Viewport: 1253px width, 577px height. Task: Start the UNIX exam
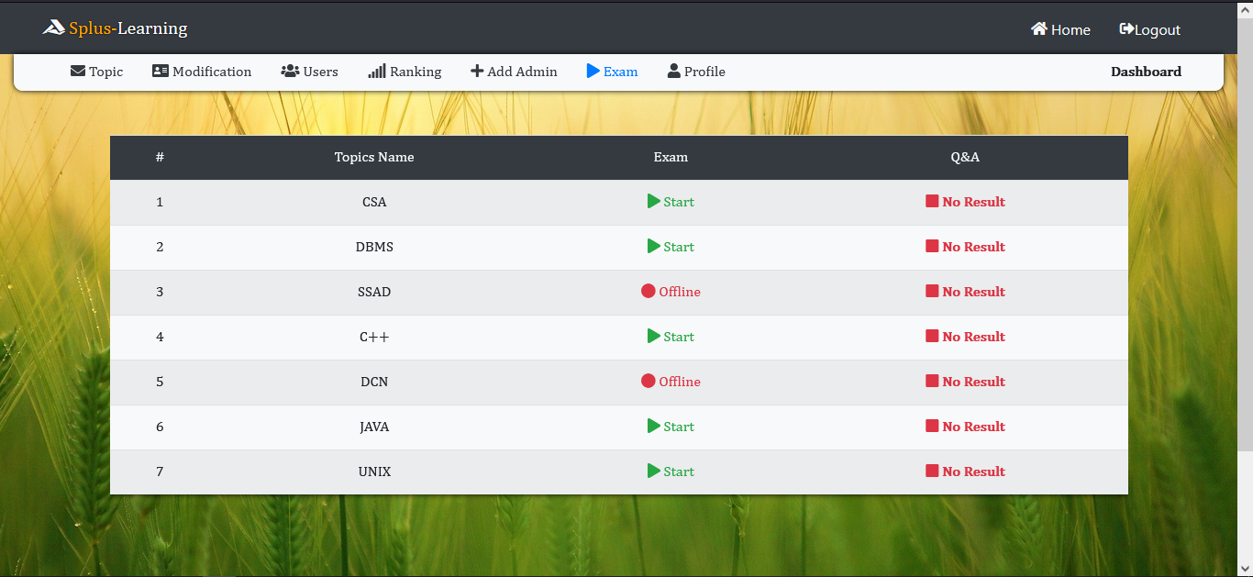click(x=671, y=471)
